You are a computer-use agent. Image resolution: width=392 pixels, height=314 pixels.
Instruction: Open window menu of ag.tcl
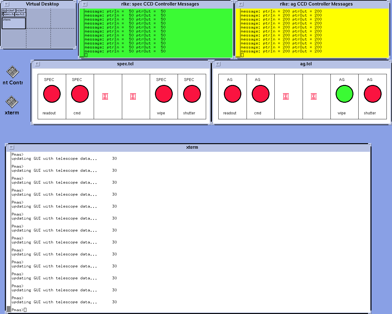(x=218, y=64)
